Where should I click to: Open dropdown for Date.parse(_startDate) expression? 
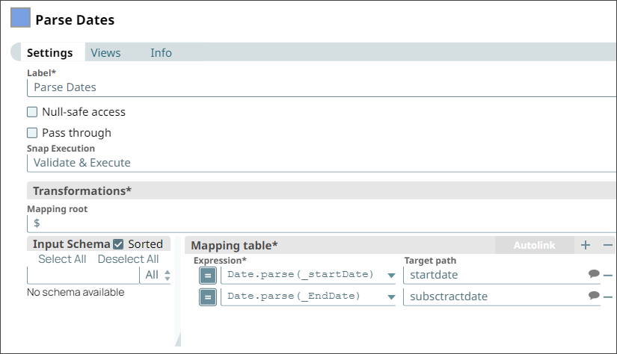[391, 276]
